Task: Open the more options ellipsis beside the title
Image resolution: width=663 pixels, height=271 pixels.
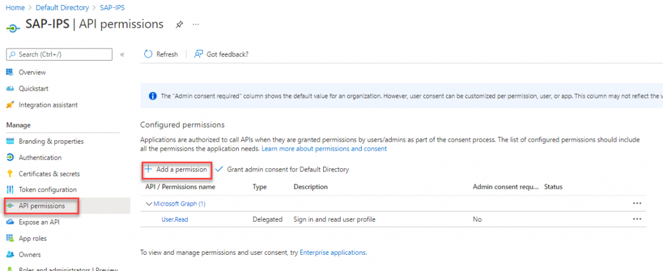Action: coord(196,25)
